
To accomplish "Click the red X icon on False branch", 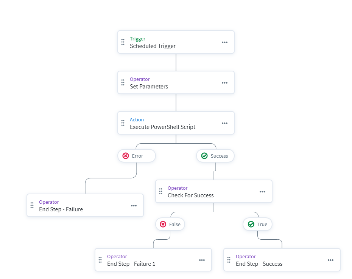I will [x=163, y=224].
